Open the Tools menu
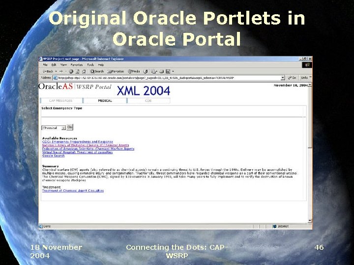The image size is (354, 265). [90, 65]
